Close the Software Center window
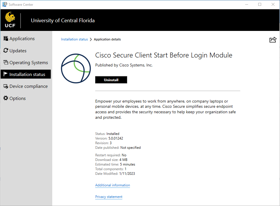 pos(273,4)
